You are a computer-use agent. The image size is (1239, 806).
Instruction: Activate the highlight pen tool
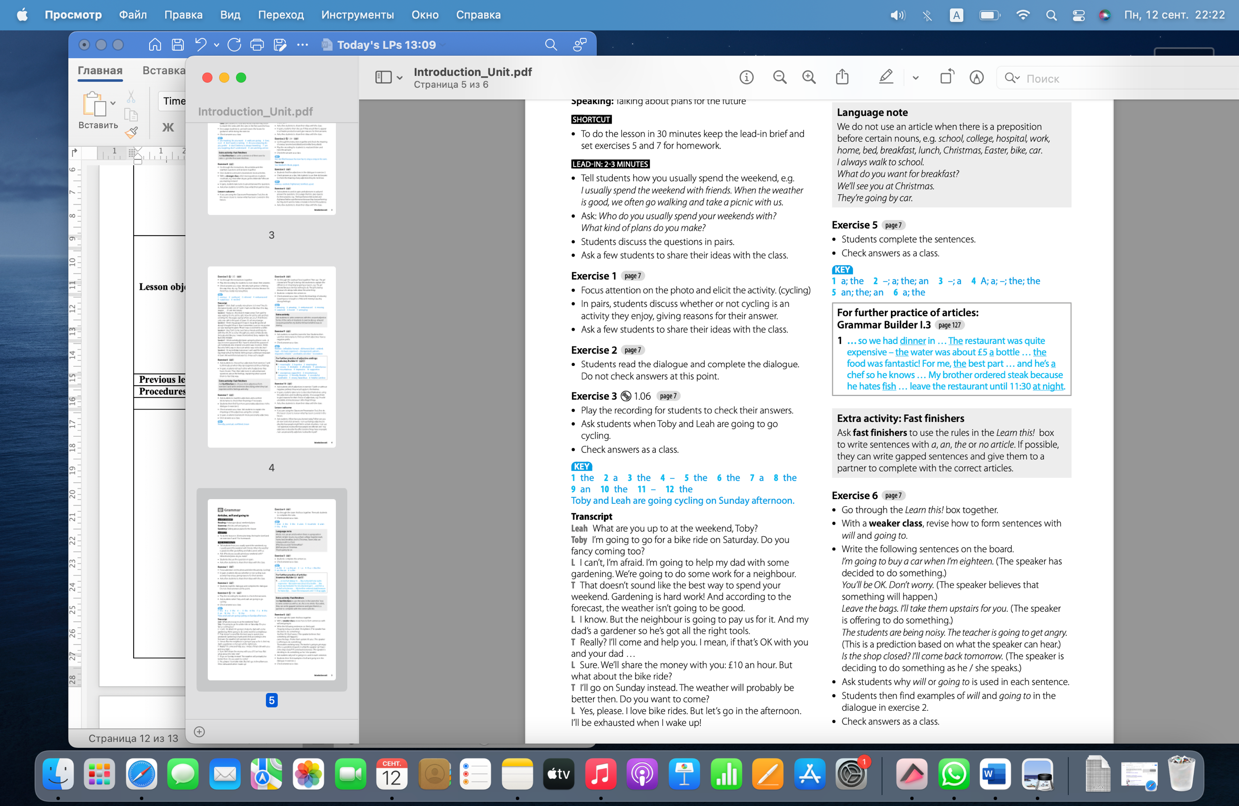click(x=886, y=77)
